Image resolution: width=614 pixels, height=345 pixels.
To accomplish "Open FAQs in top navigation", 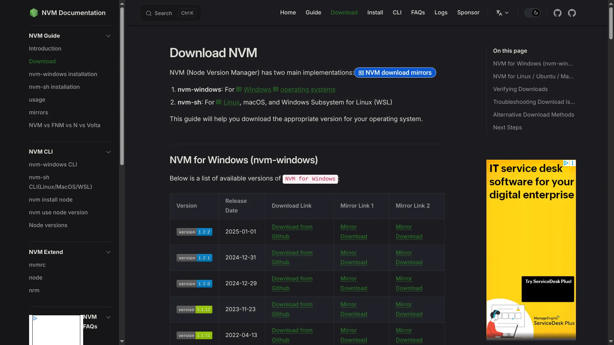I will click(418, 12).
